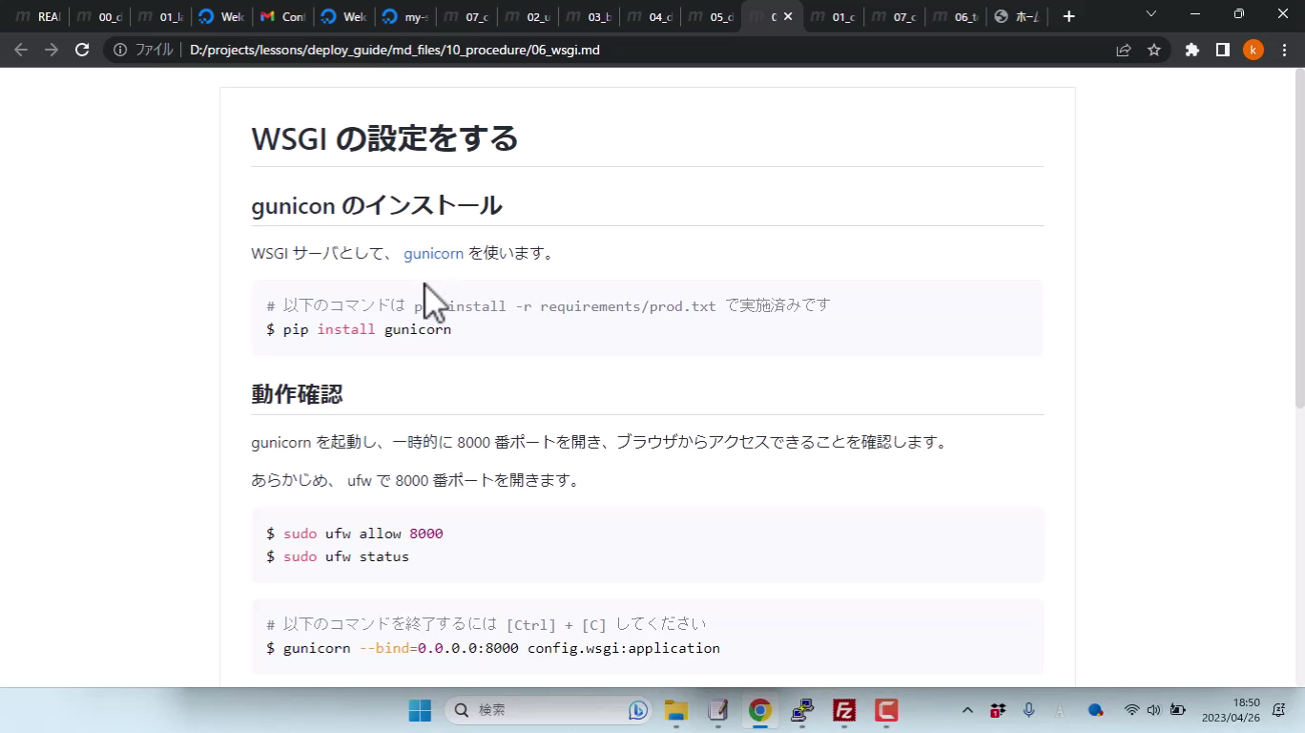Open File Explorer from the taskbar

[x=676, y=710]
